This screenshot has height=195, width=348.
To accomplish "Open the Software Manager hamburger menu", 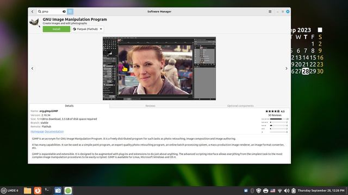I will pos(270,11).
